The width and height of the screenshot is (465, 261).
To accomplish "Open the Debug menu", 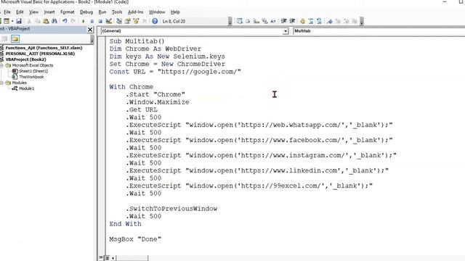I will (x=86, y=12).
